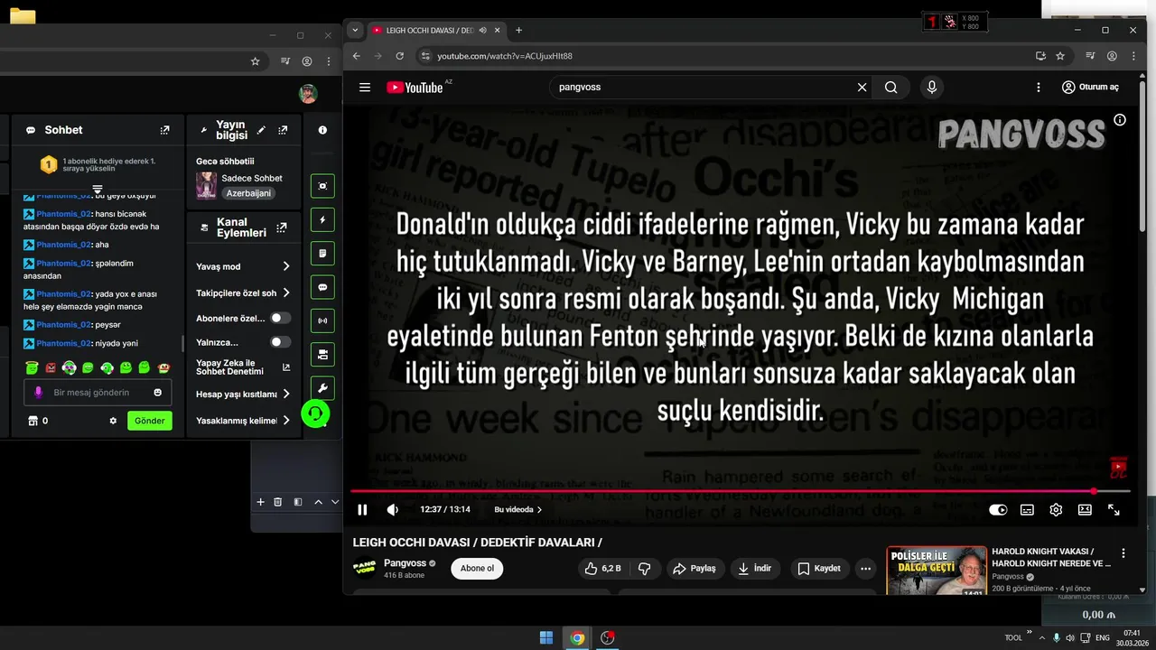Open the green headset support button
The width and height of the screenshot is (1156, 650).
tap(315, 414)
